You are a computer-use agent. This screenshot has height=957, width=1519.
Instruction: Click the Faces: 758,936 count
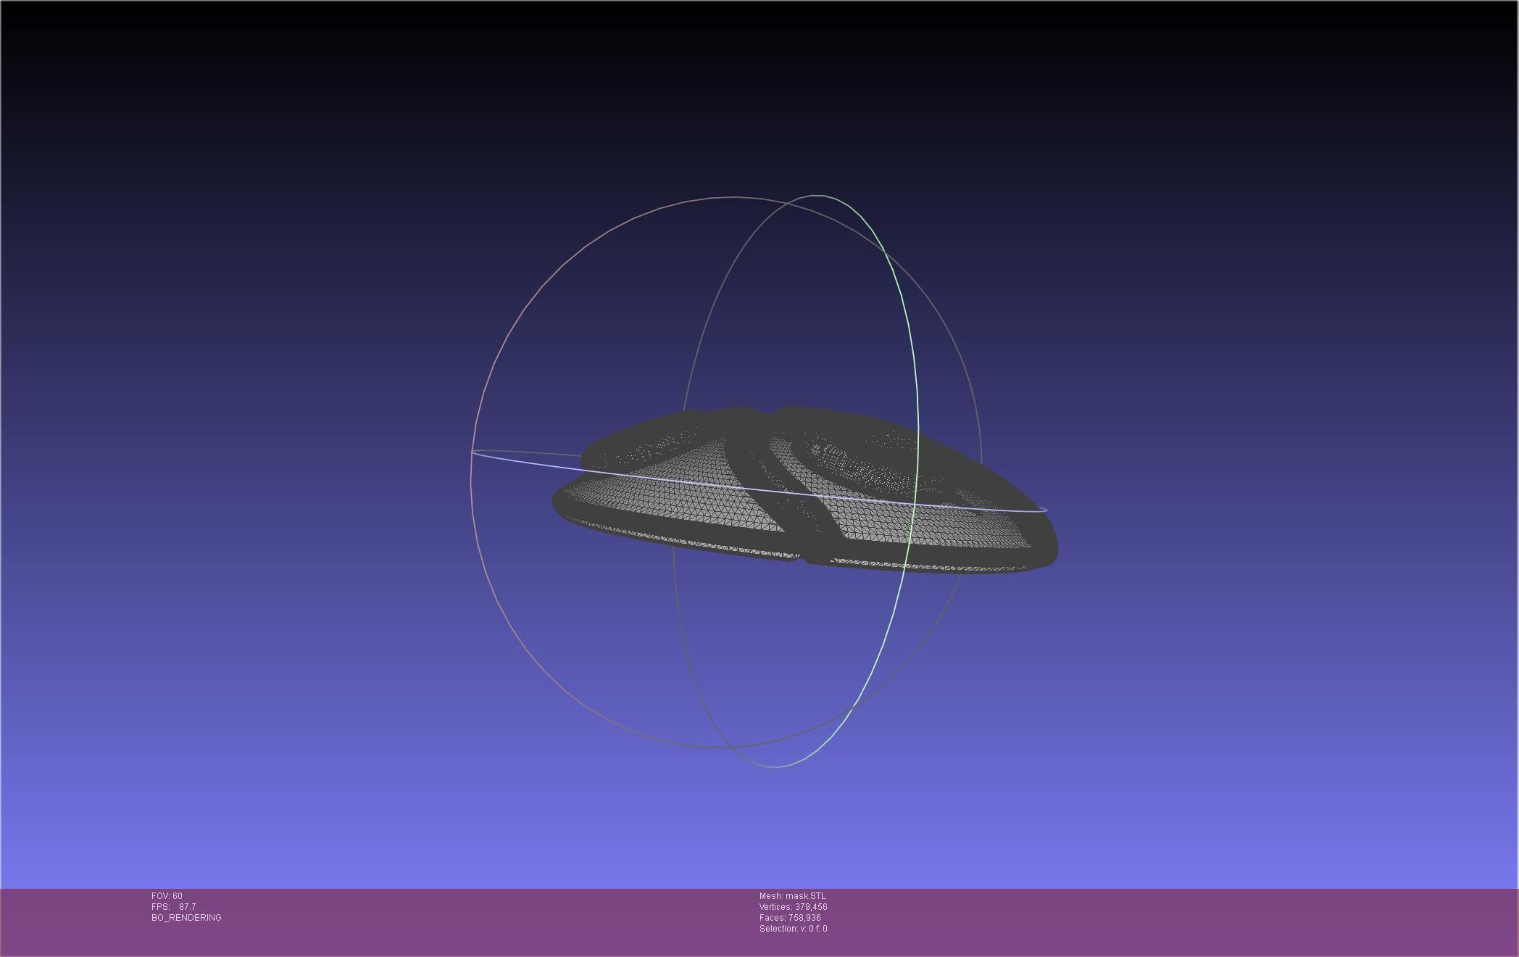coord(790,918)
